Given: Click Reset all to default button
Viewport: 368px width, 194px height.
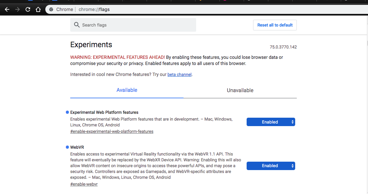Looking at the screenshot, I should (275, 25).
